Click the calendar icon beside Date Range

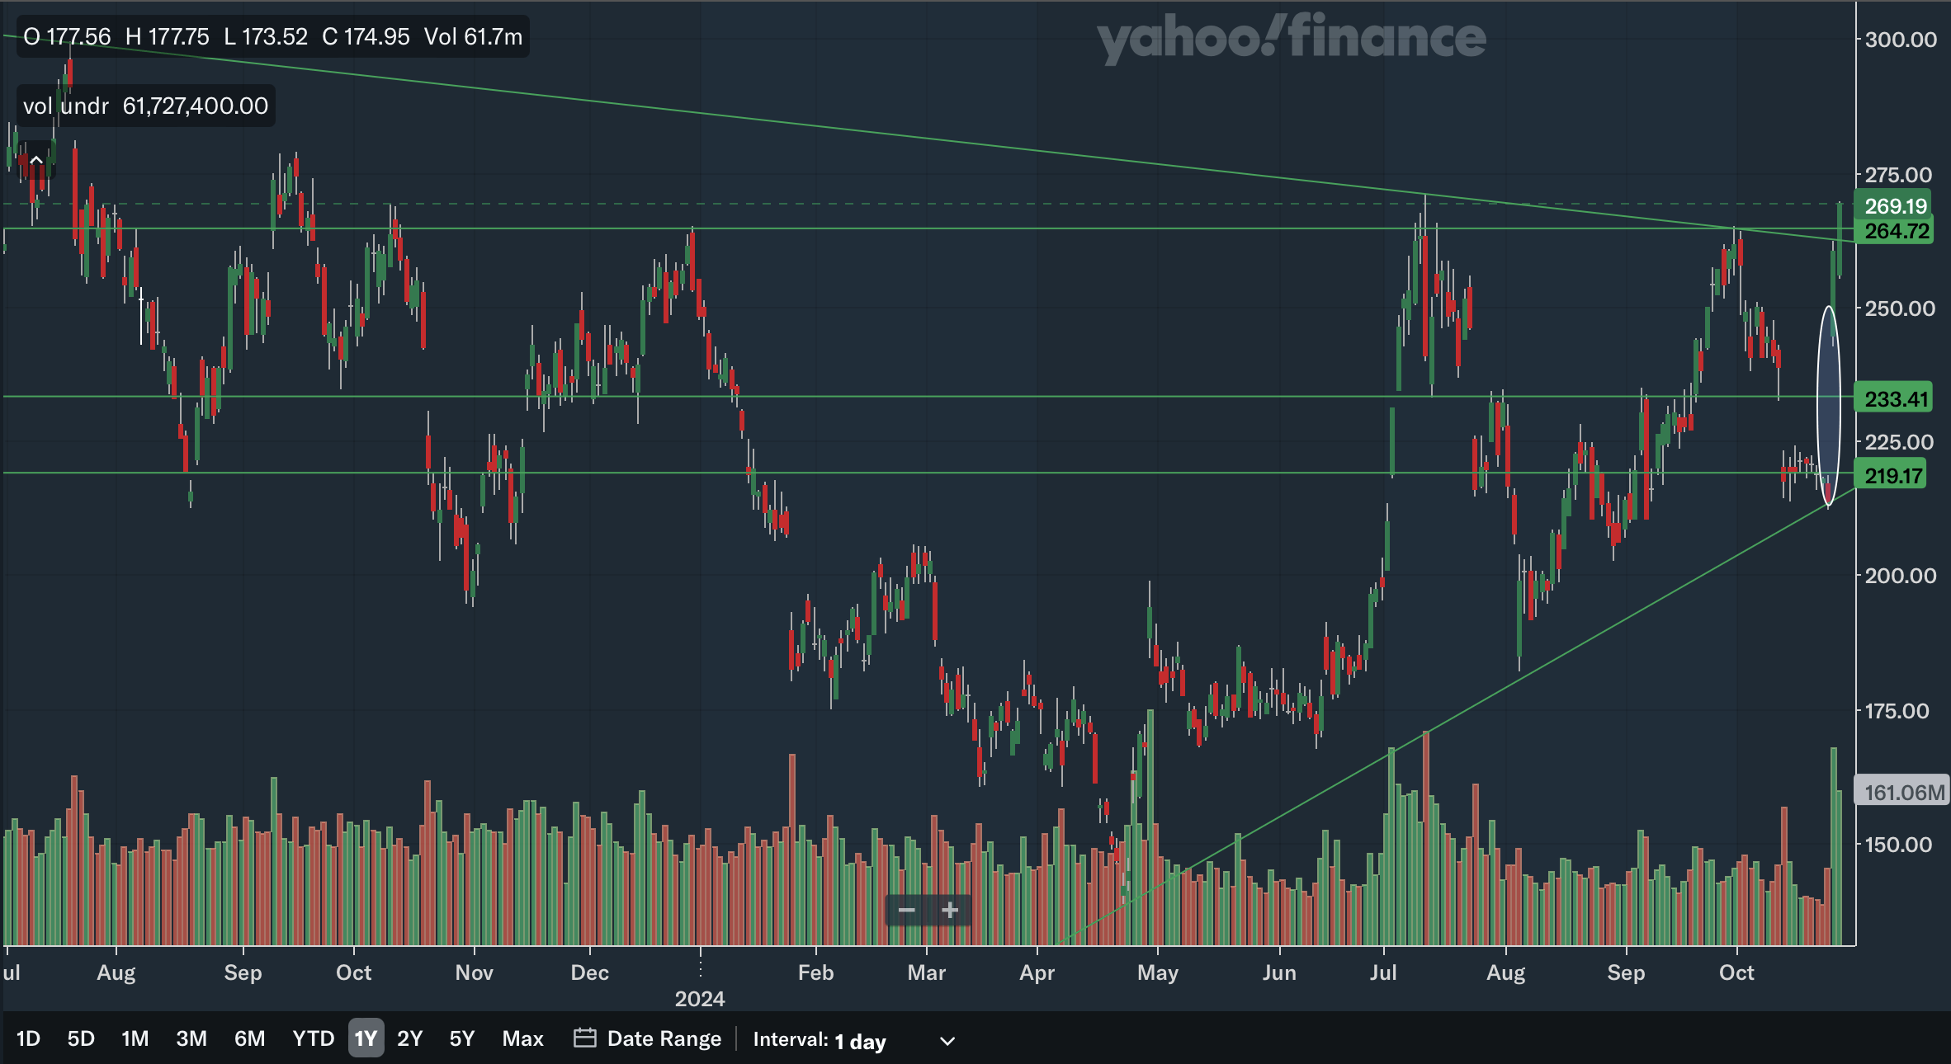pyautogui.click(x=584, y=1038)
